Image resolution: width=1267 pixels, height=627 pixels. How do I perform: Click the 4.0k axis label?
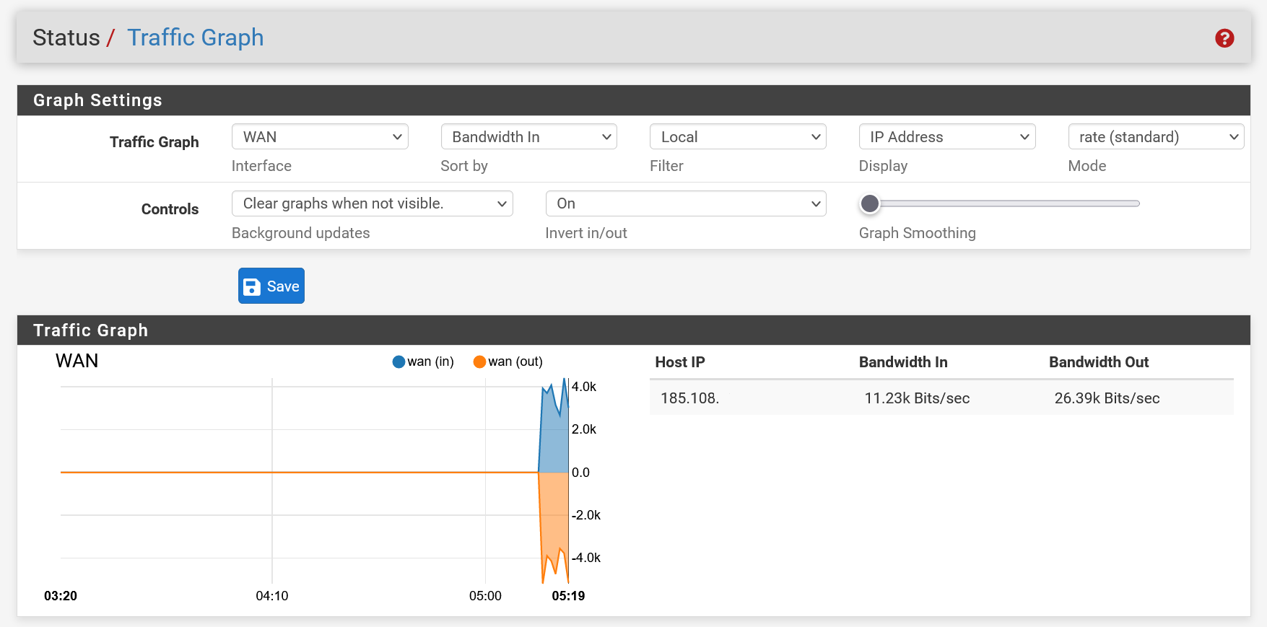point(584,387)
